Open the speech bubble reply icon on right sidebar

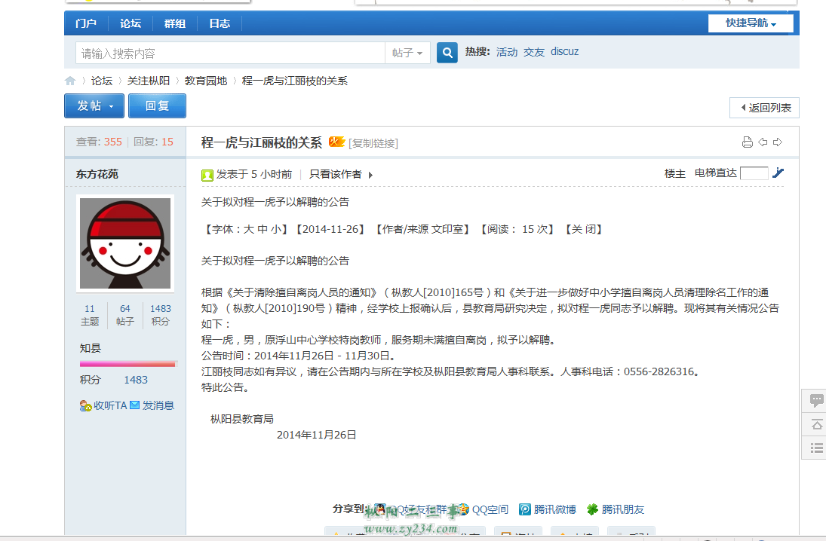[x=816, y=401]
